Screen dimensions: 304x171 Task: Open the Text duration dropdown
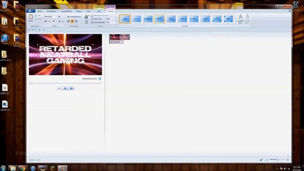tap(116, 22)
